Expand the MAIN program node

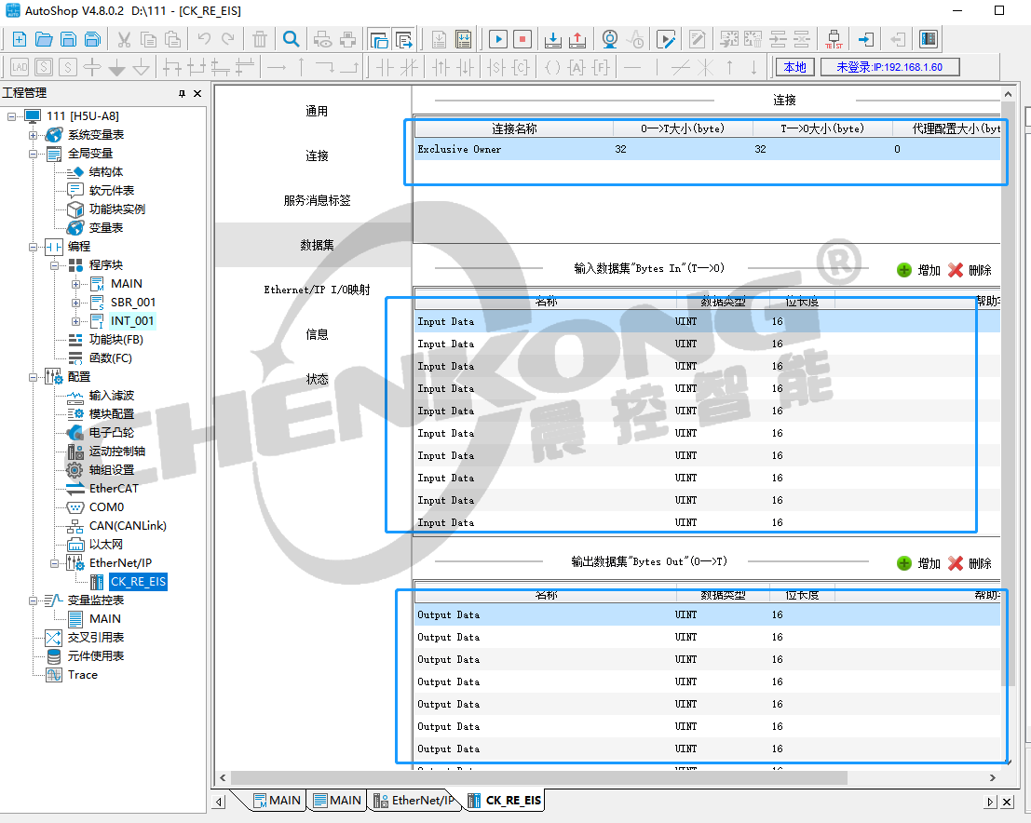click(x=75, y=284)
